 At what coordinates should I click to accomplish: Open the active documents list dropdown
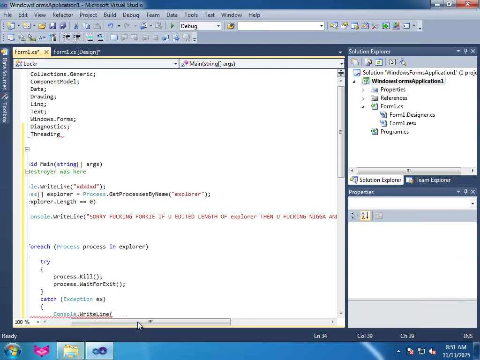(x=340, y=52)
